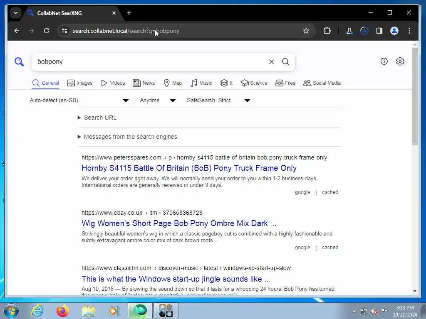Click the page vertical scrollbar thumb
The width and height of the screenshot is (426, 319).
point(415,96)
